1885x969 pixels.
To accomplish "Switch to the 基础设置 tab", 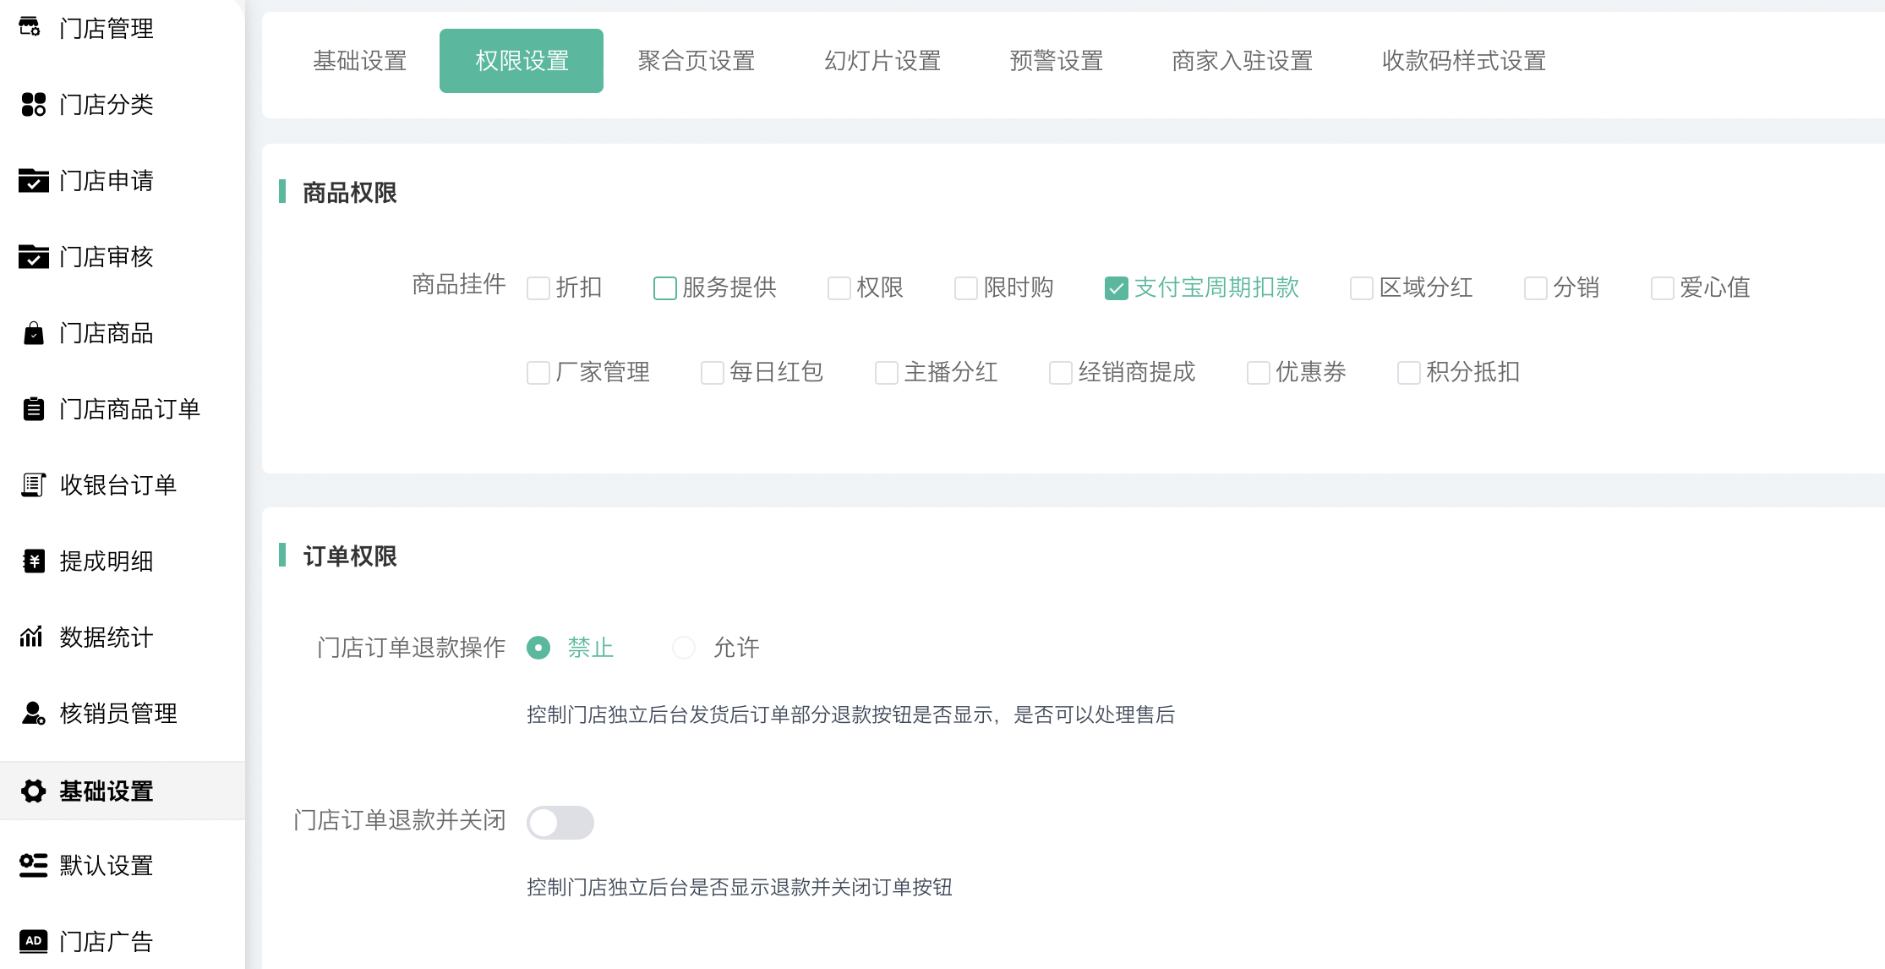I will coord(360,61).
